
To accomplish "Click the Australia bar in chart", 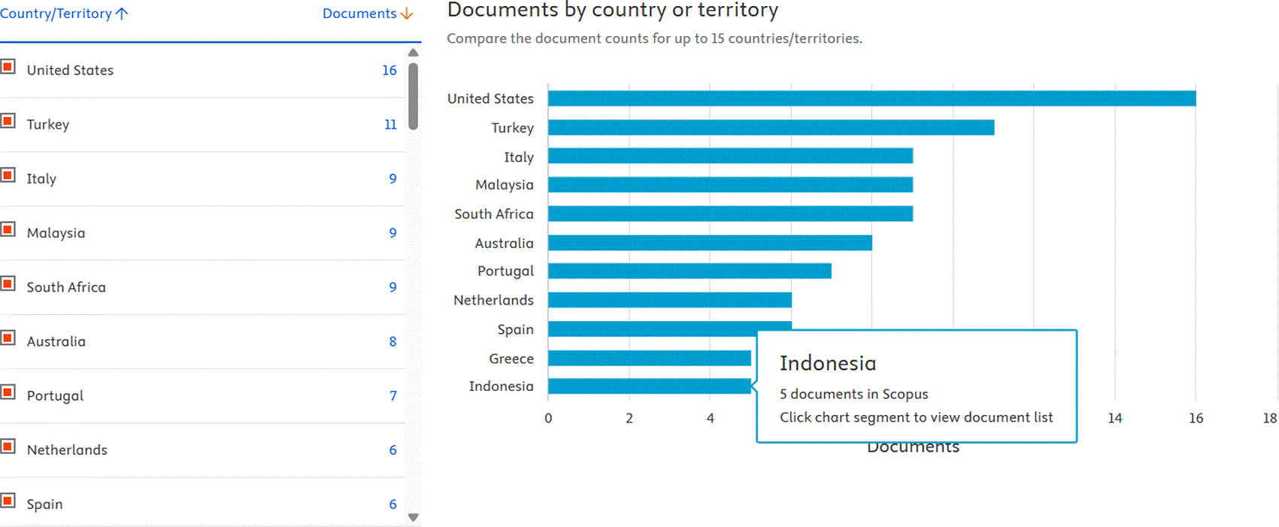I will pos(710,243).
